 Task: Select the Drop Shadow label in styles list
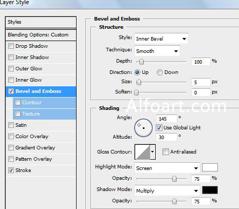[31, 46]
